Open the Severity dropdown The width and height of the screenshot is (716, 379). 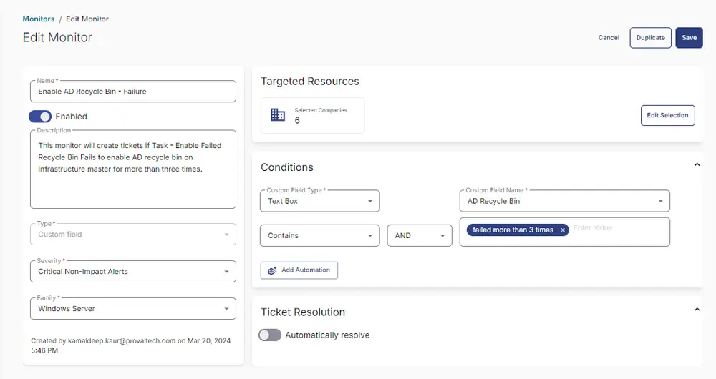point(133,271)
